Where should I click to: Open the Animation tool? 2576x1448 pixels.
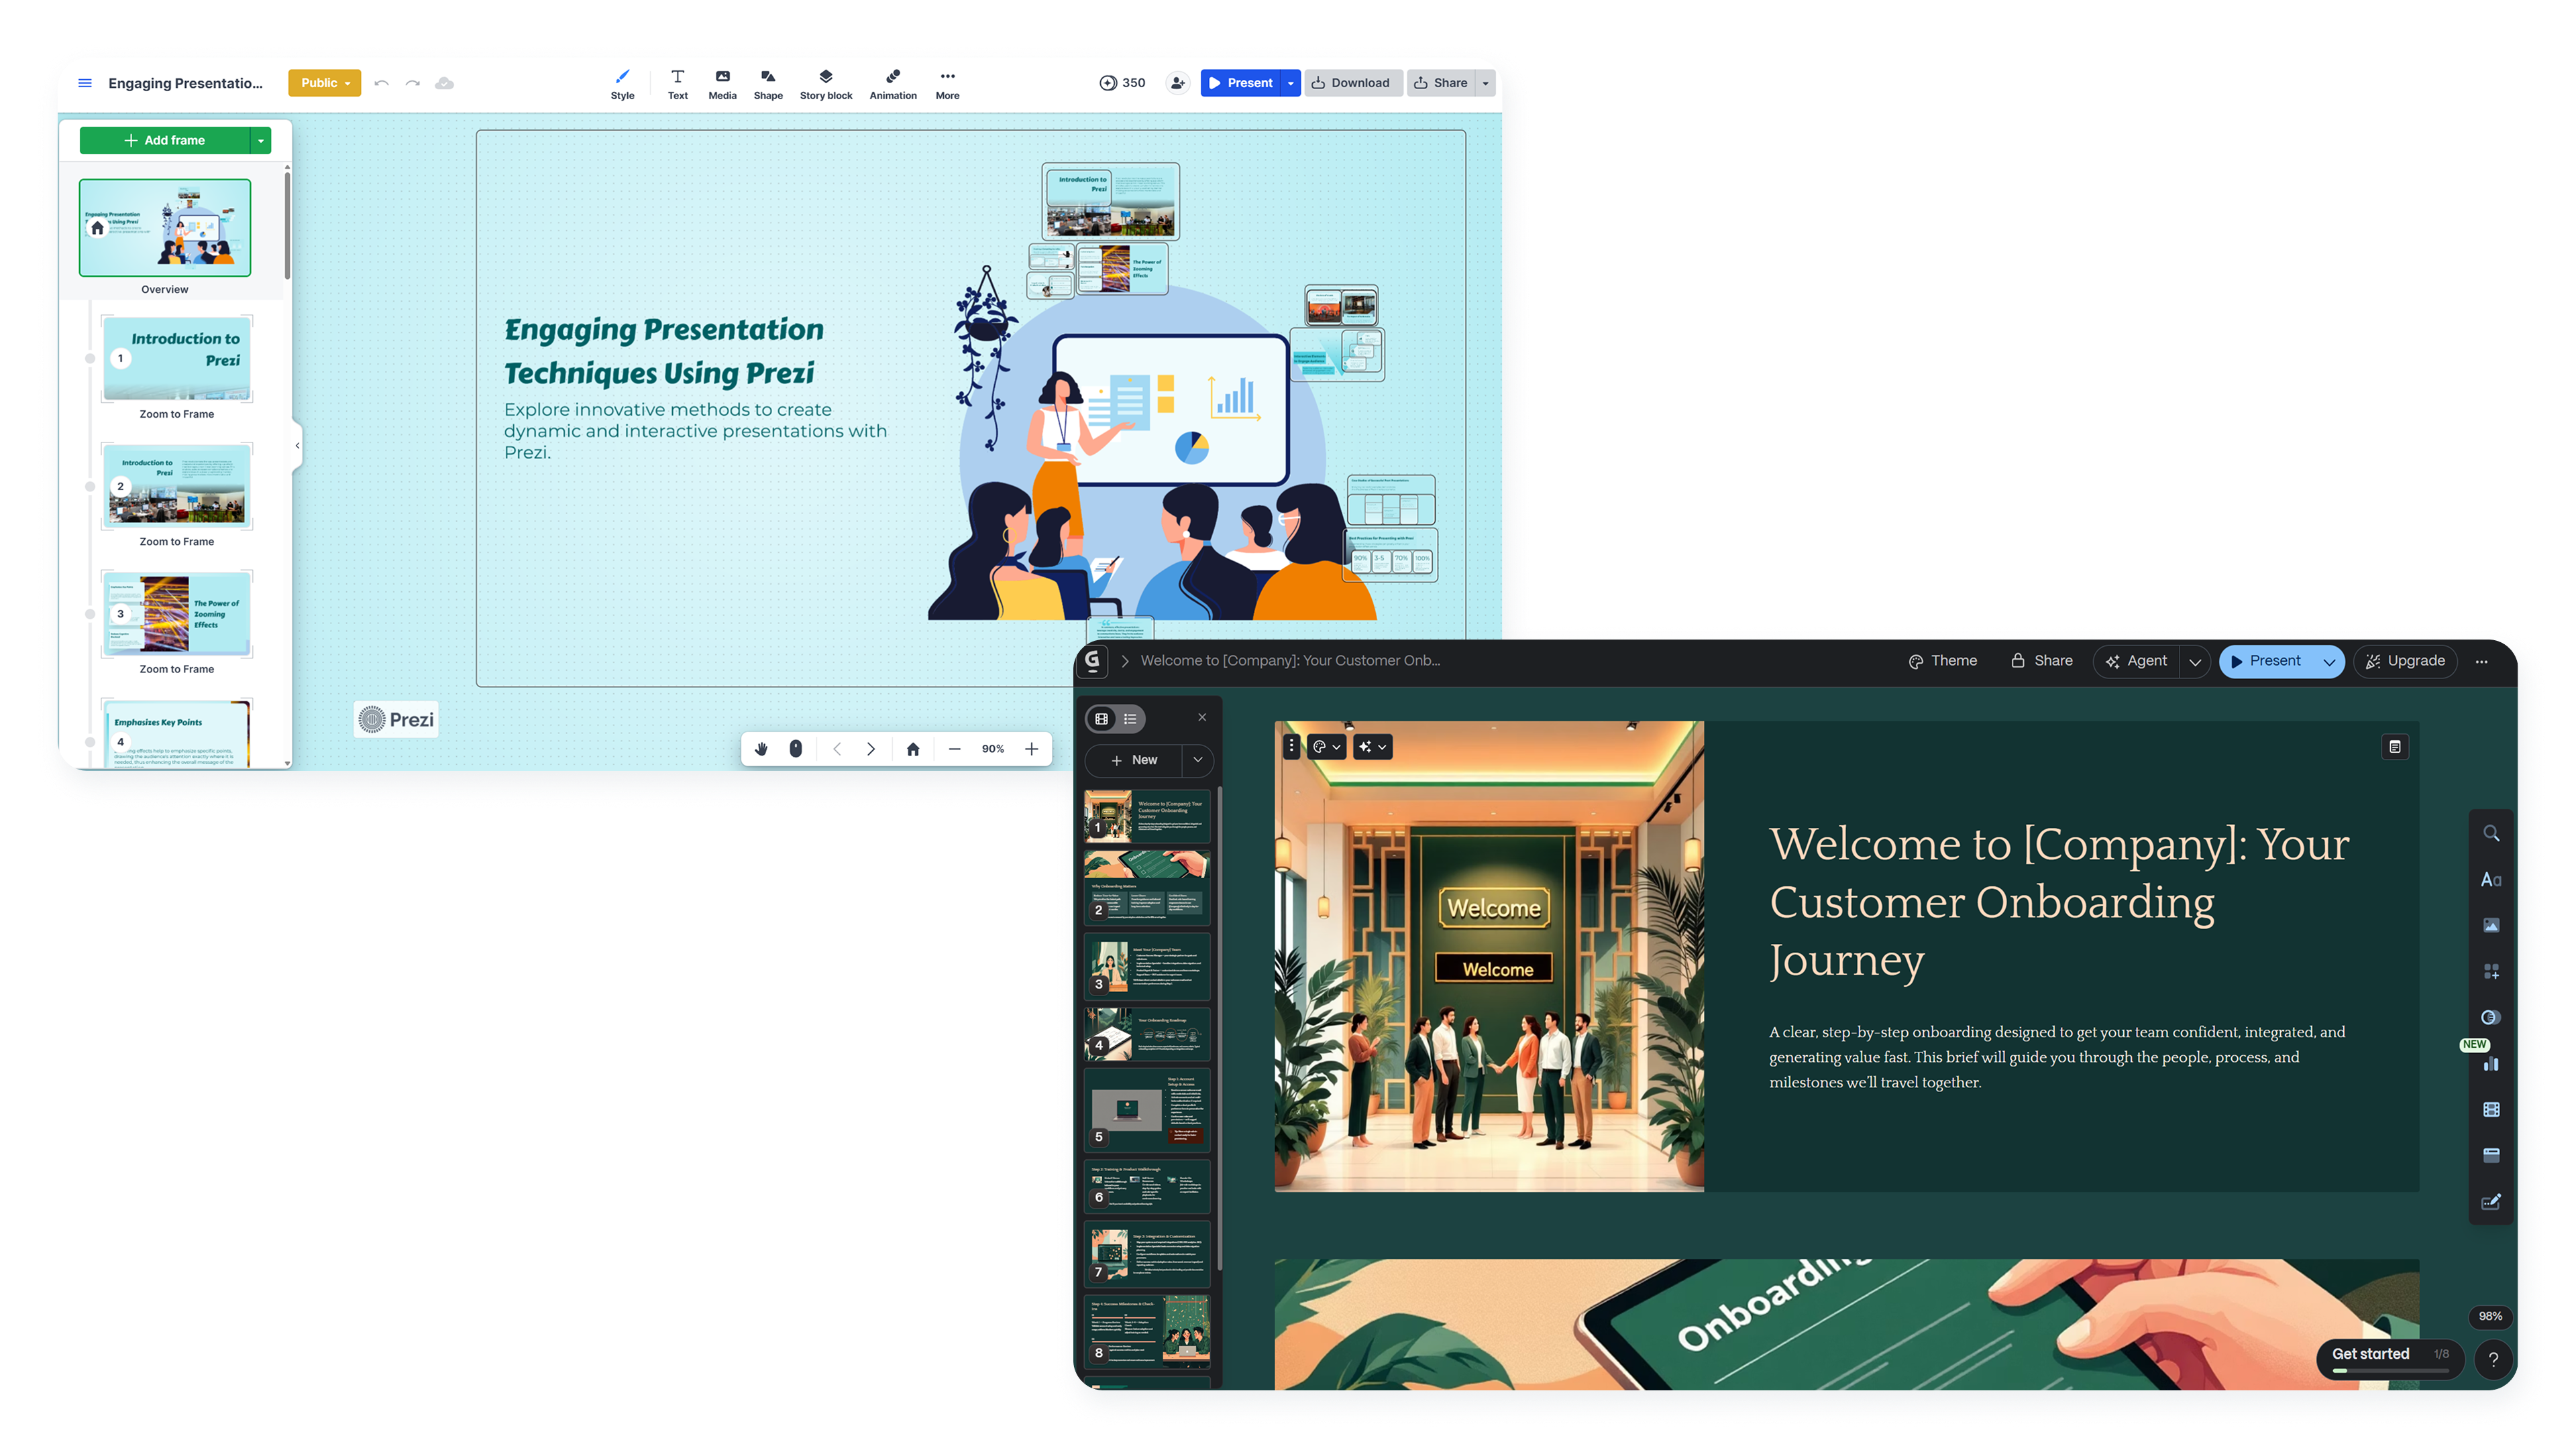[893, 83]
